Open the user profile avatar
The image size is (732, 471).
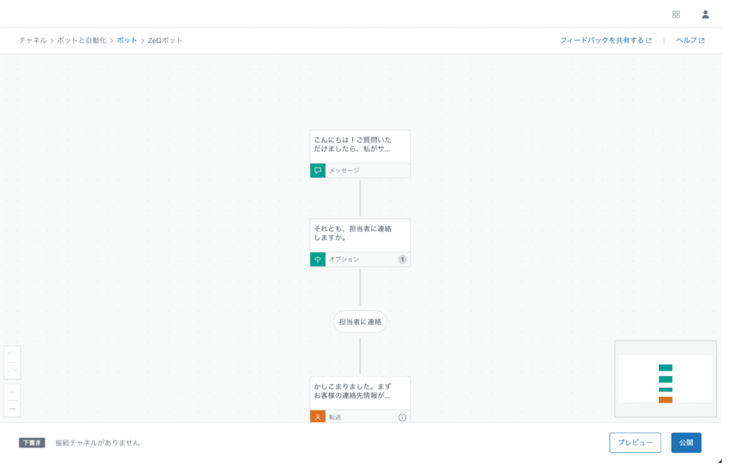pyautogui.click(x=705, y=15)
